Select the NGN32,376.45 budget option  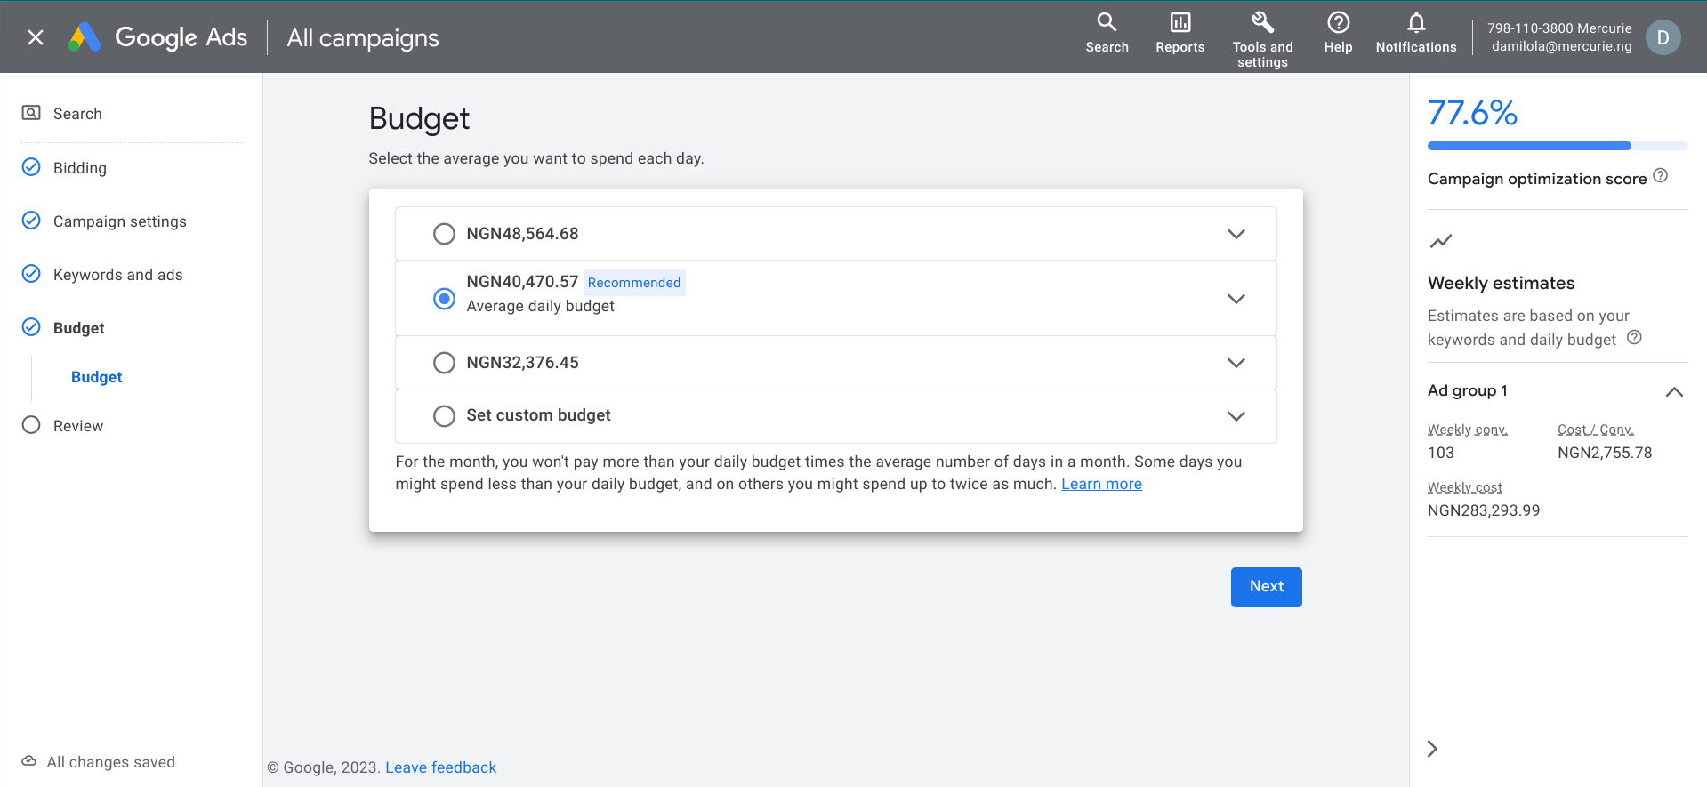coord(444,363)
